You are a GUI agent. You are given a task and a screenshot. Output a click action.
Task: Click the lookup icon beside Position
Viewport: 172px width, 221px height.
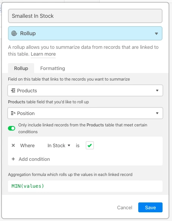(x=13, y=113)
